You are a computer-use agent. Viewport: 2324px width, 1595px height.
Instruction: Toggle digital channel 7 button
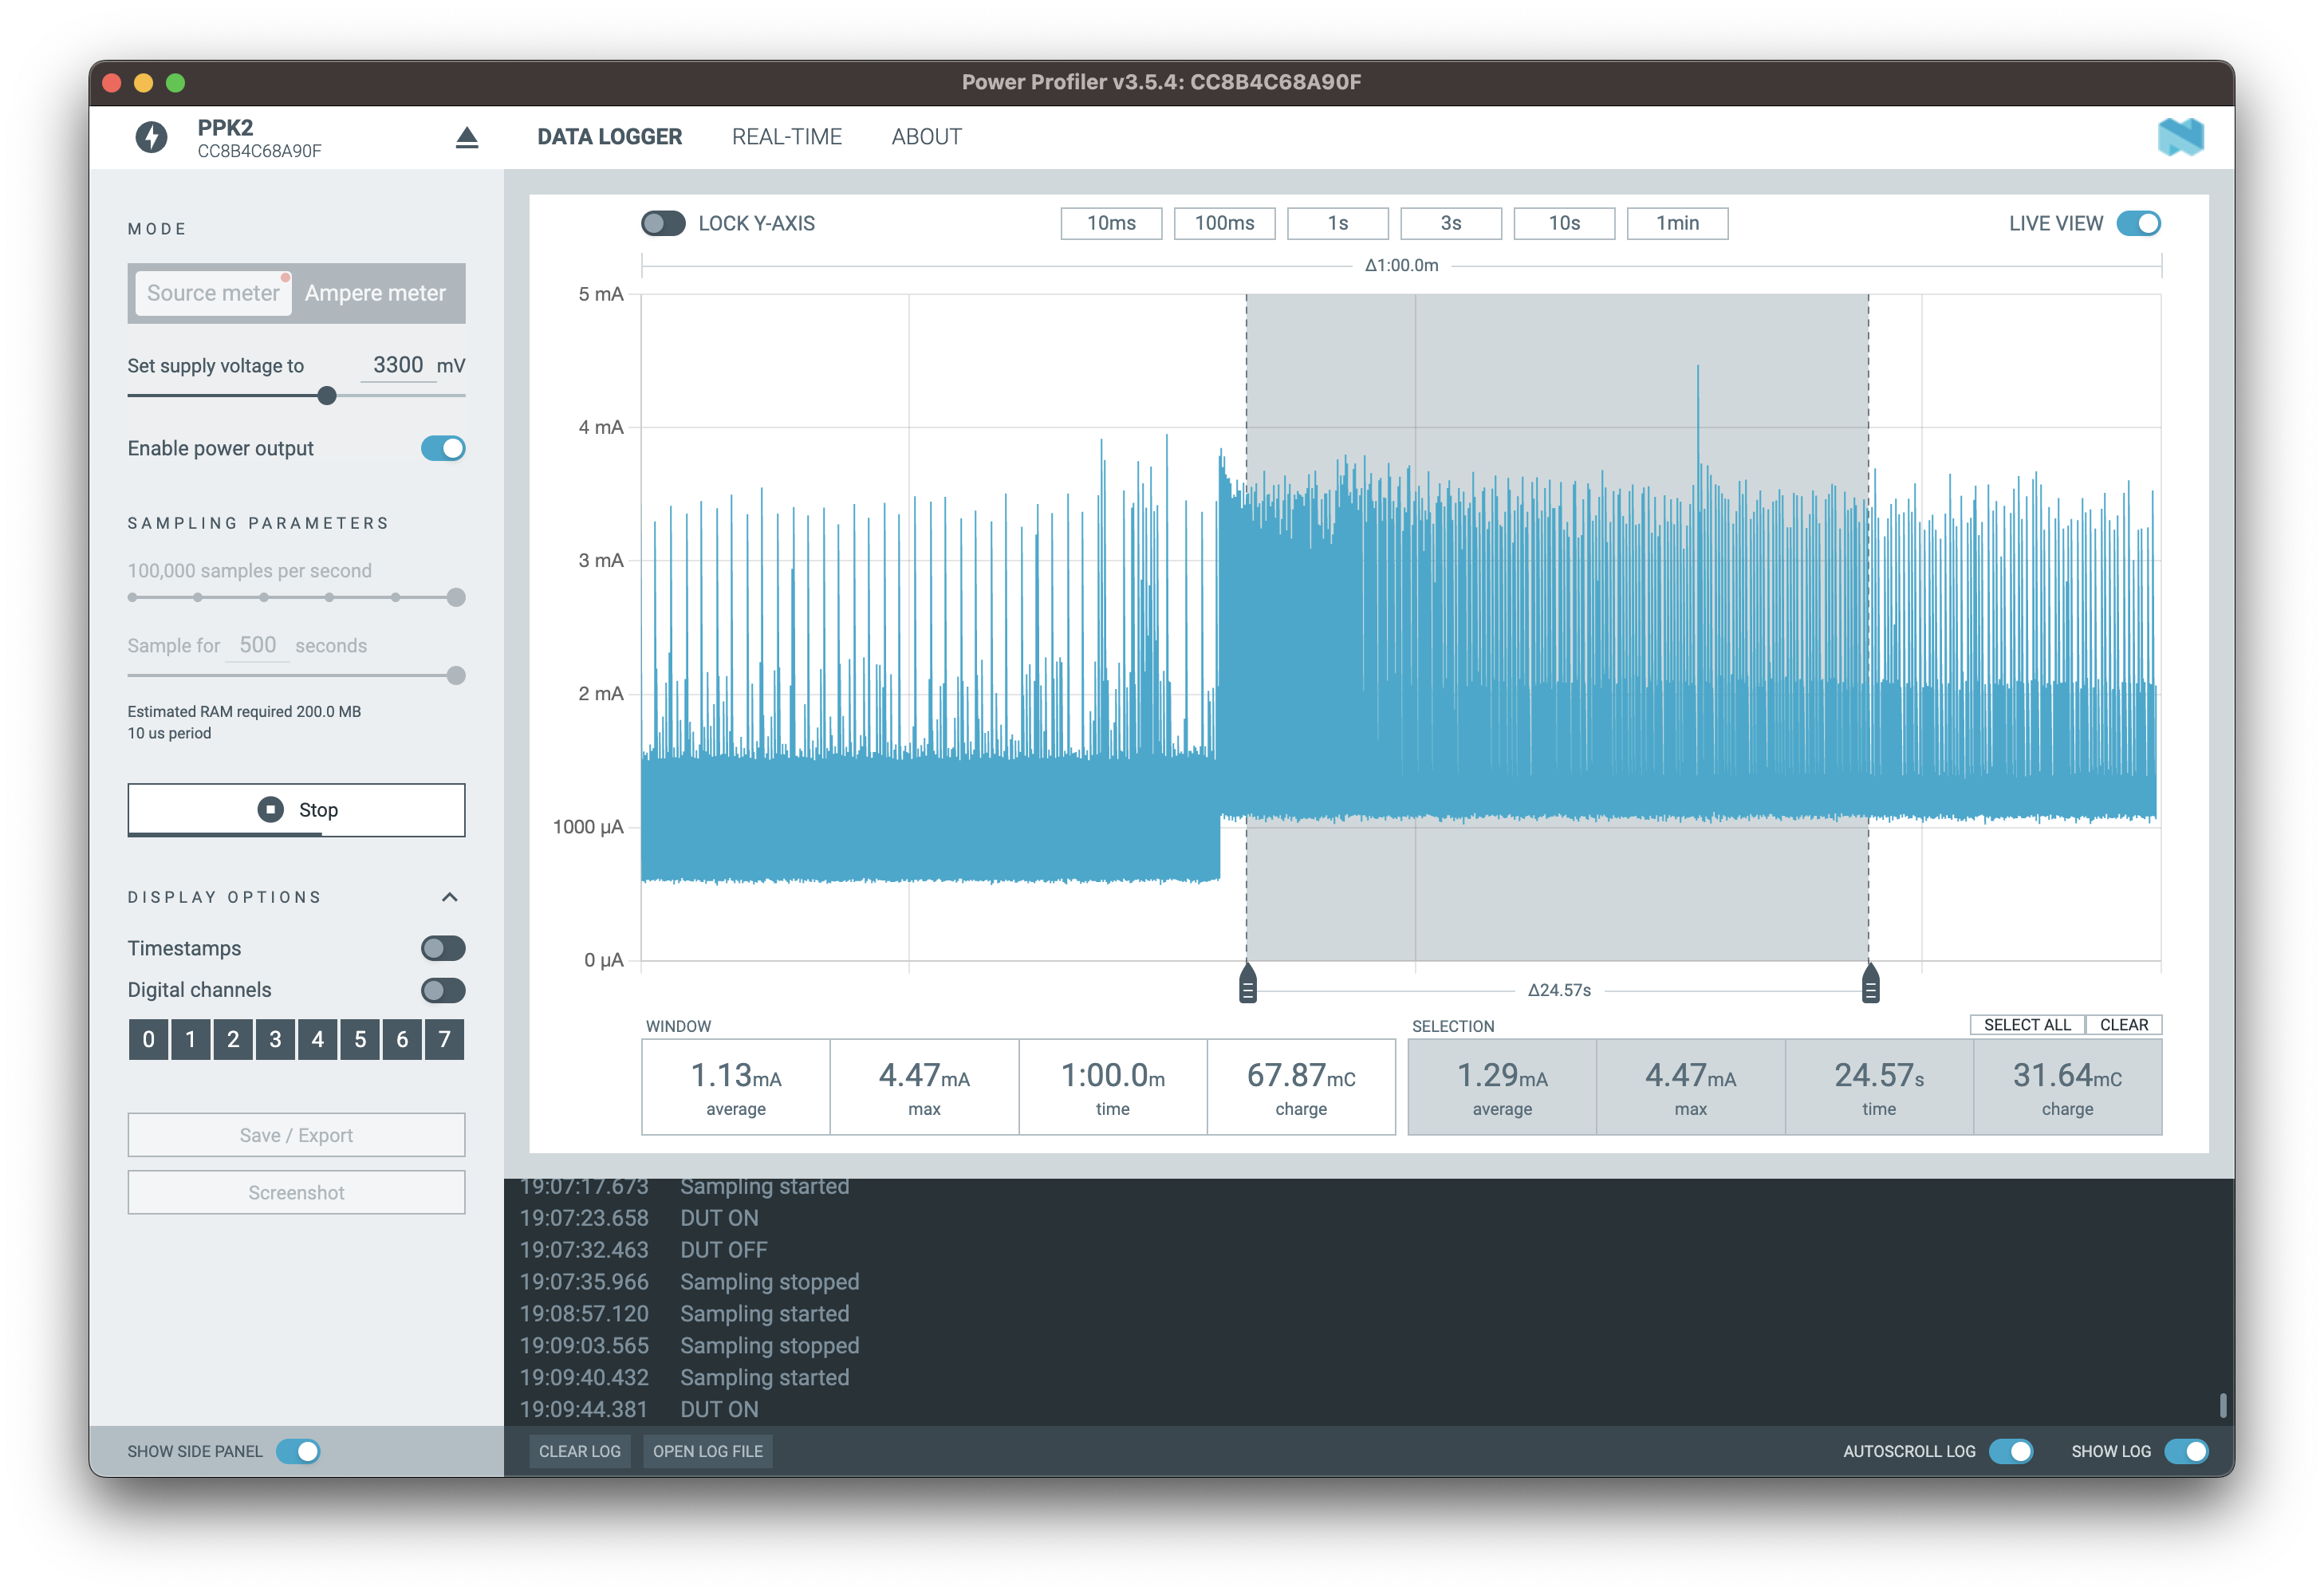pos(444,1039)
